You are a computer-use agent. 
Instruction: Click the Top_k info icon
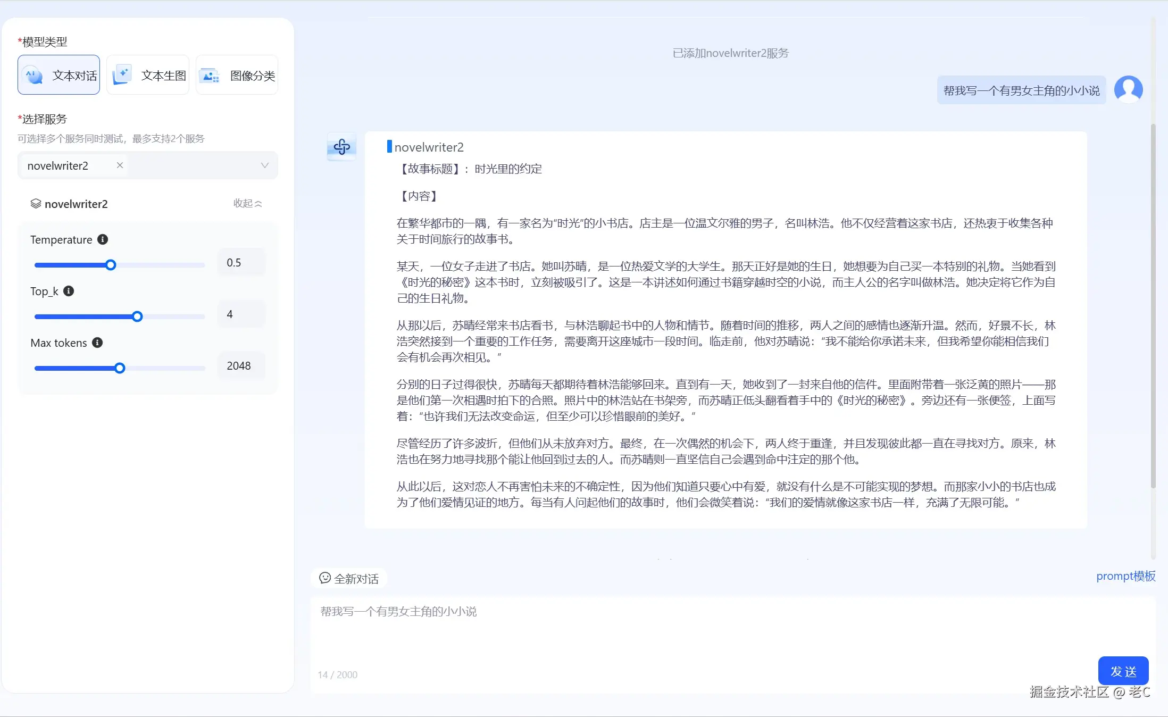[x=69, y=291]
